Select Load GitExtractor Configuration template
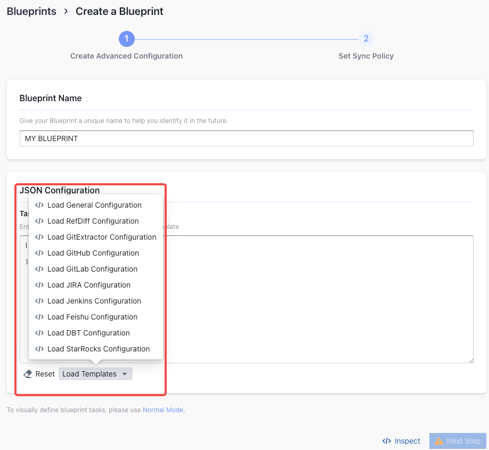The width and height of the screenshot is (489, 450). [101, 237]
